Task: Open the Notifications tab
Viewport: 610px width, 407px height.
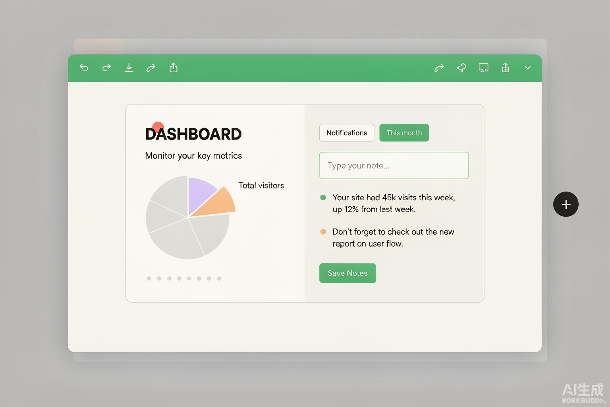Action: pyautogui.click(x=347, y=133)
